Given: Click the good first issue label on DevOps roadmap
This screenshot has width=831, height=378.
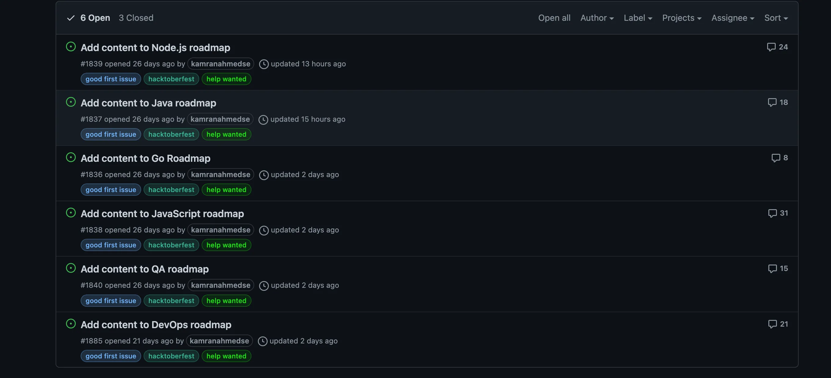Looking at the screenshot, I should point(111,356).
